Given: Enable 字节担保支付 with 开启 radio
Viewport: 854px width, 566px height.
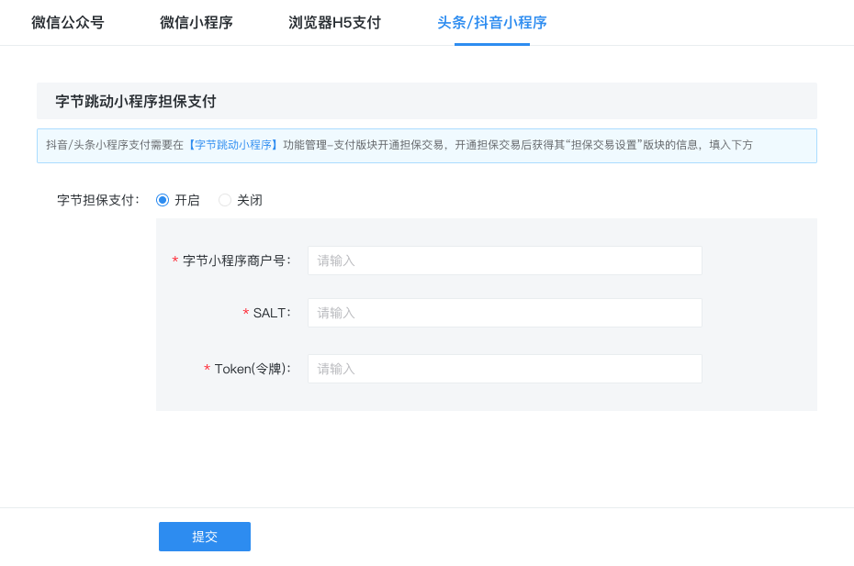Looking at the screenshot, I should [x=163, y=200].
